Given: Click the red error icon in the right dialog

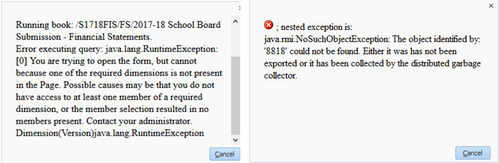Looking at the screenshot, I should coord(268,25).
